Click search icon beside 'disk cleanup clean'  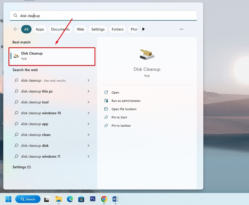point(16,135)
